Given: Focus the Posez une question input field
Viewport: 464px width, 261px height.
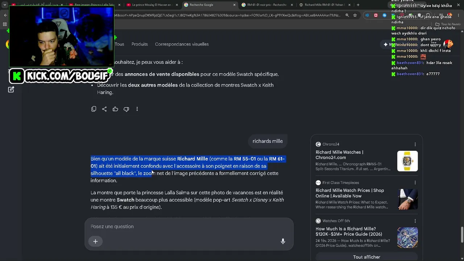Looking at the screenshot, I should [x=189, y=227].
